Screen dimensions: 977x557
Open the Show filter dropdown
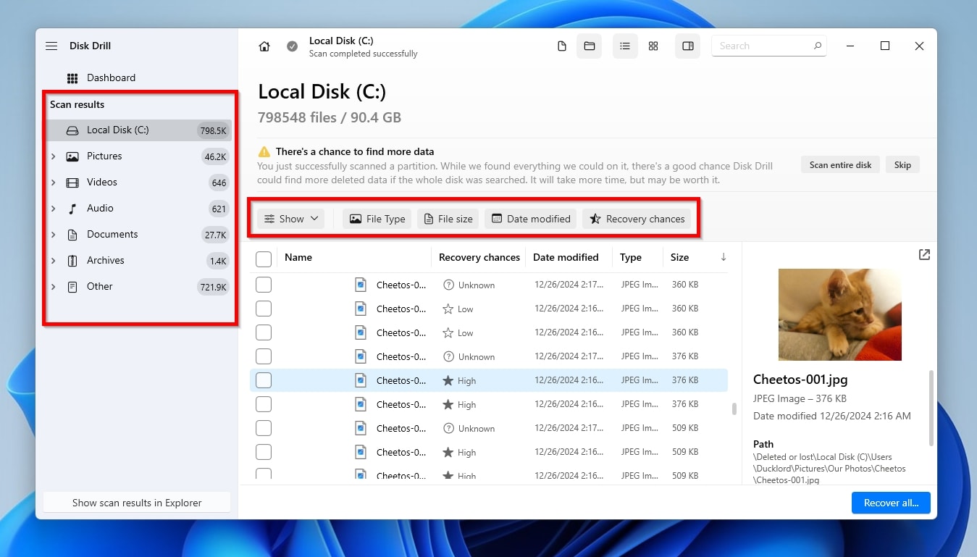point(290,219)
